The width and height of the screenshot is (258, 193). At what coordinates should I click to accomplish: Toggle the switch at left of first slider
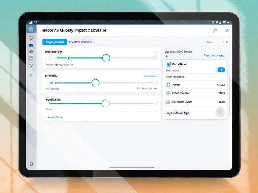(51, 58)
